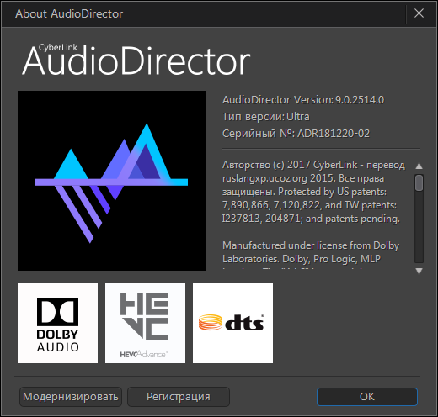The height and width of the screenshot is (417, 438).
Task: Click the AudioDirector waveform artwork
Action: pyautogui.click(x=111, y=181)
